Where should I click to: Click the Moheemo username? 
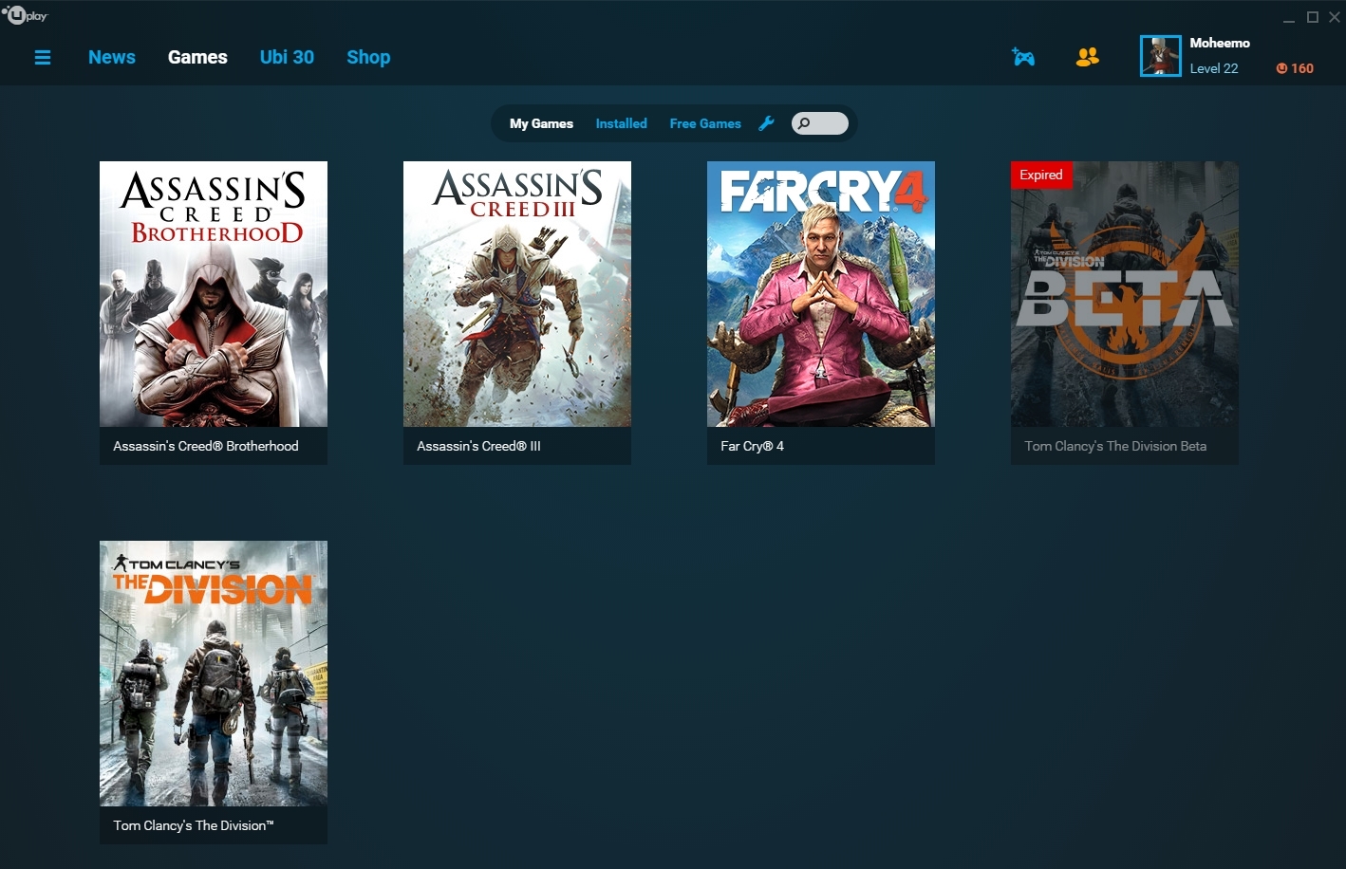[1220, 43]
